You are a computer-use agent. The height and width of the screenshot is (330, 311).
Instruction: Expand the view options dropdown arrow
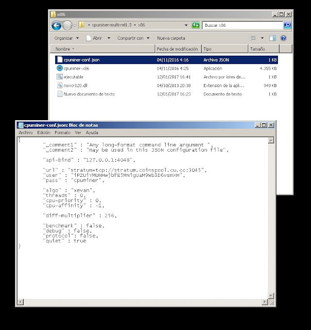[x=262, y=38]
